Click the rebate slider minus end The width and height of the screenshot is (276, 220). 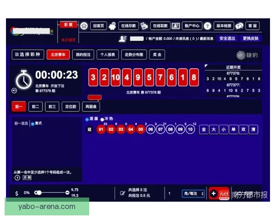coord(67,193)
